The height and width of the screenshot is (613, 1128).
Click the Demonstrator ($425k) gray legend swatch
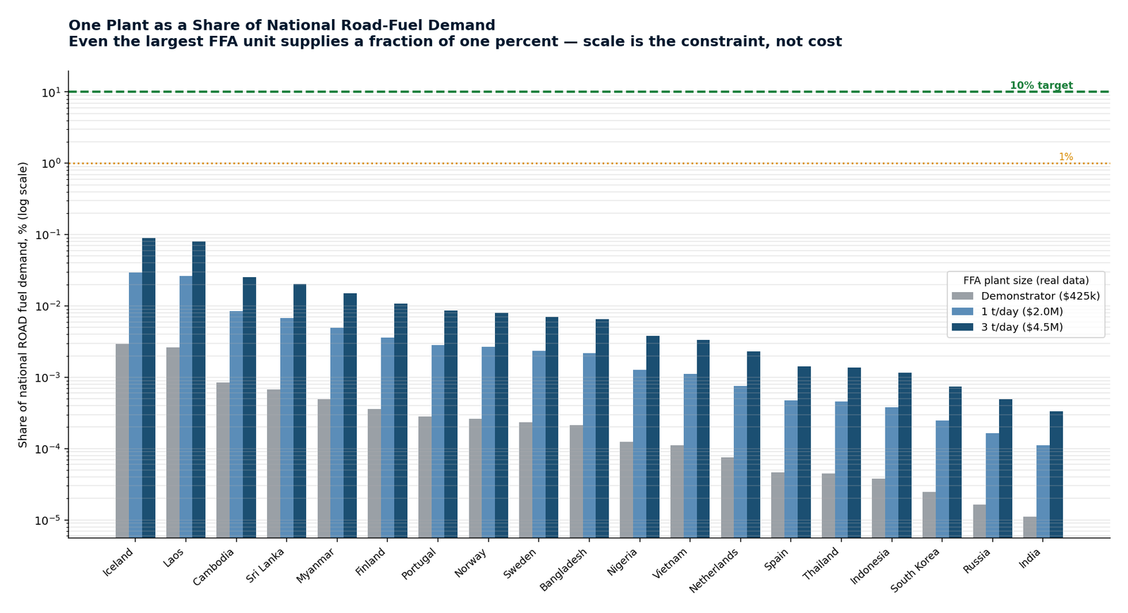point(962,296)
